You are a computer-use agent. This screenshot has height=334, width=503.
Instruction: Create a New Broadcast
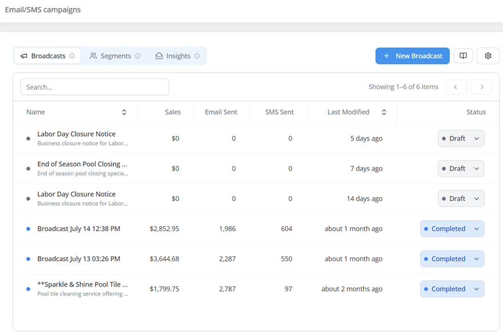(412, 56)
